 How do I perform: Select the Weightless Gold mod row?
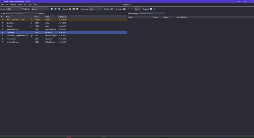coord(63,29)
